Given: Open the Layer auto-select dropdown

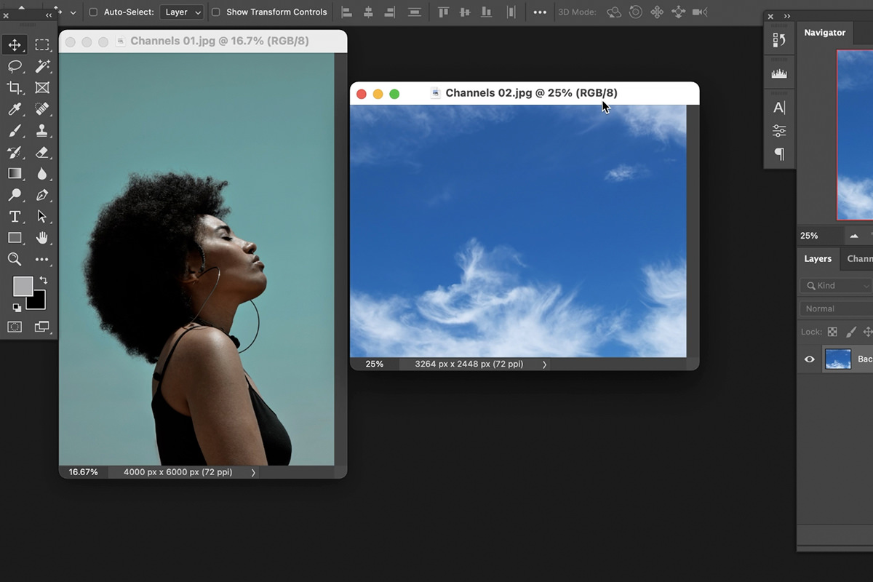Looking at the screenshot, I should click(x=181, y=12).
